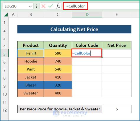Select empty Net Price cell in Pant row
The image size is (140, 121).
click(x=117, y=69)
